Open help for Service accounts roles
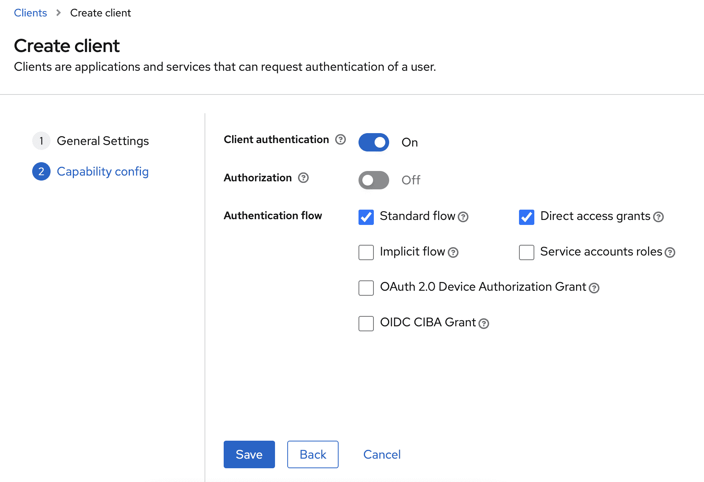The width and height of the screenshot is (704, 482). tap(670, 252)
